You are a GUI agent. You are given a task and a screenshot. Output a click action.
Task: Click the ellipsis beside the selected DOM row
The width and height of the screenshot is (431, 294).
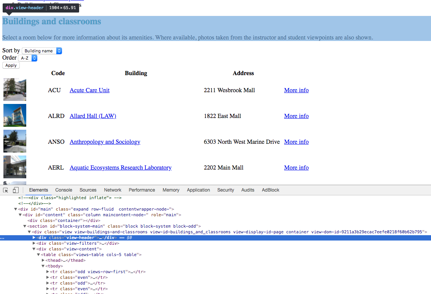click(x=2, y=238)
